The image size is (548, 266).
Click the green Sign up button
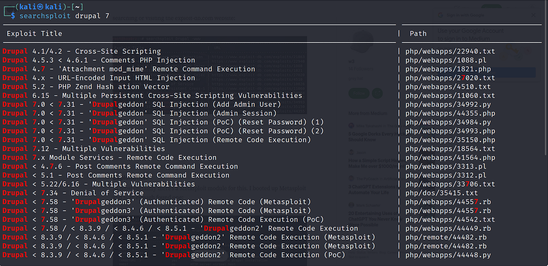tap(492, 7)
